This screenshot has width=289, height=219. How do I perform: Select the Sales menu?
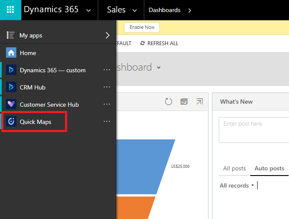[116, 10]
